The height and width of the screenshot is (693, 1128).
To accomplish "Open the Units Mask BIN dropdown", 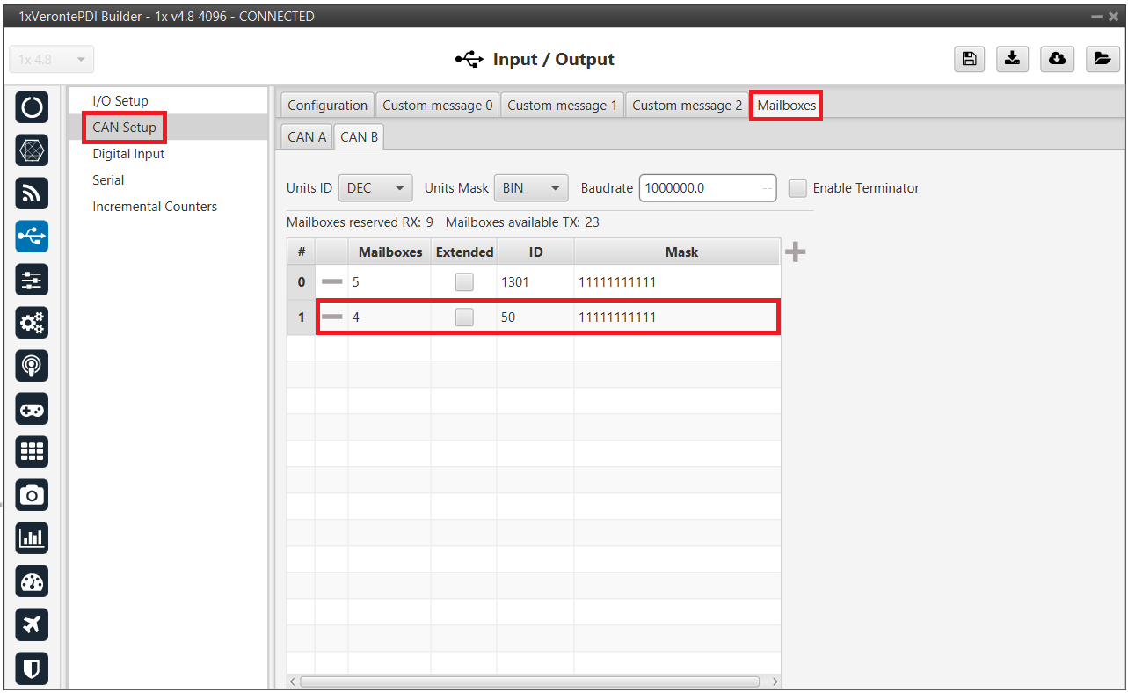I will click(x=531, y=188).
